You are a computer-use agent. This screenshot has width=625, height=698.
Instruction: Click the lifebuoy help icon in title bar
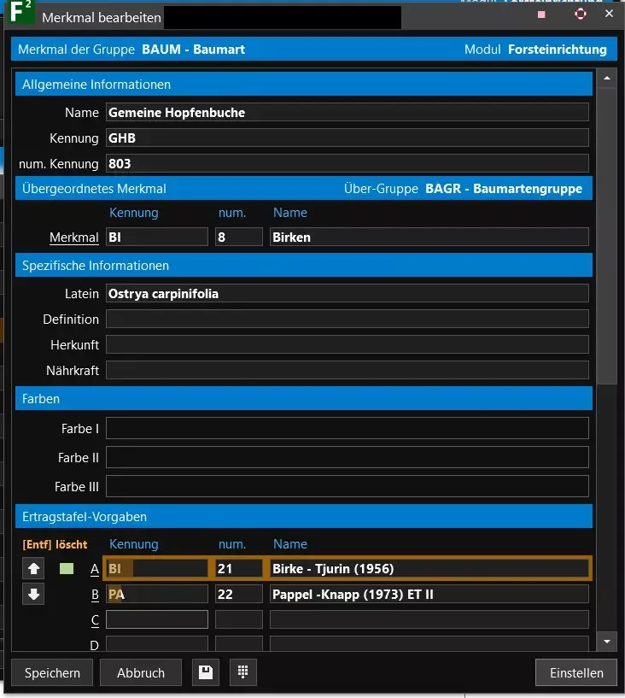581,15
